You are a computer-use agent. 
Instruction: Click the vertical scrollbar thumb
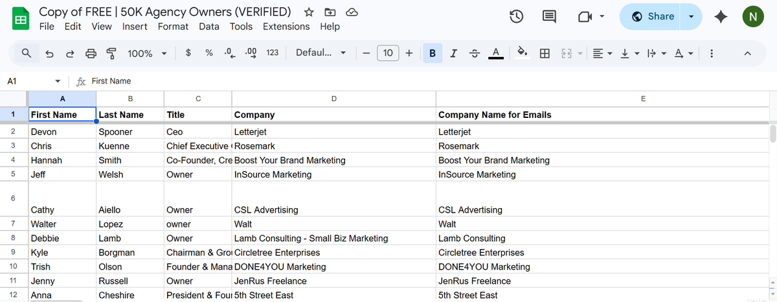pyautogui.click(x=772, y=134)
